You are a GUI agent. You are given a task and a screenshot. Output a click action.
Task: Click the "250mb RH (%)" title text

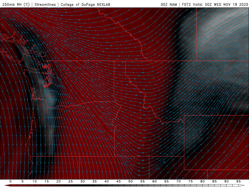click(16, 4)
